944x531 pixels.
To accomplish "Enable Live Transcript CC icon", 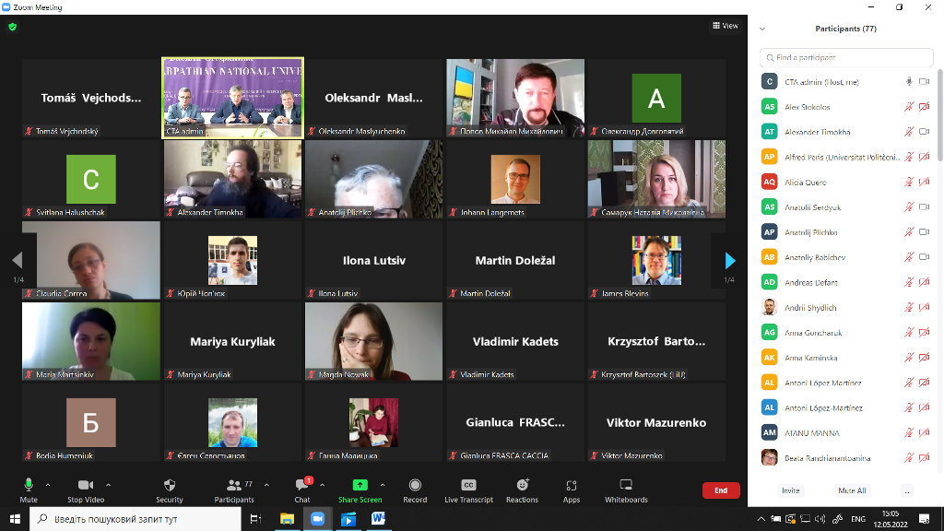I will tap(468, 486).
